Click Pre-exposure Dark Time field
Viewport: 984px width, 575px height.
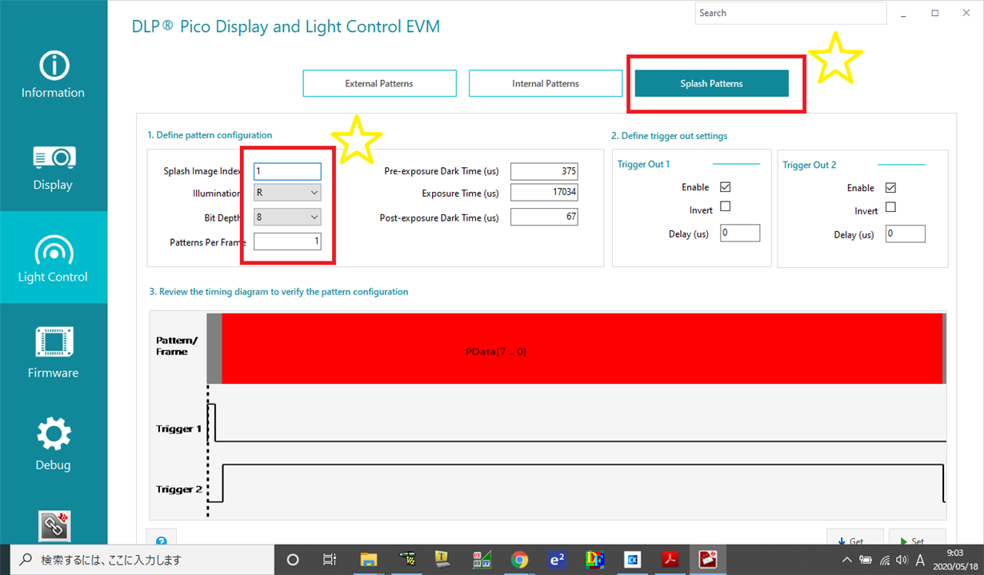(544, 171)
